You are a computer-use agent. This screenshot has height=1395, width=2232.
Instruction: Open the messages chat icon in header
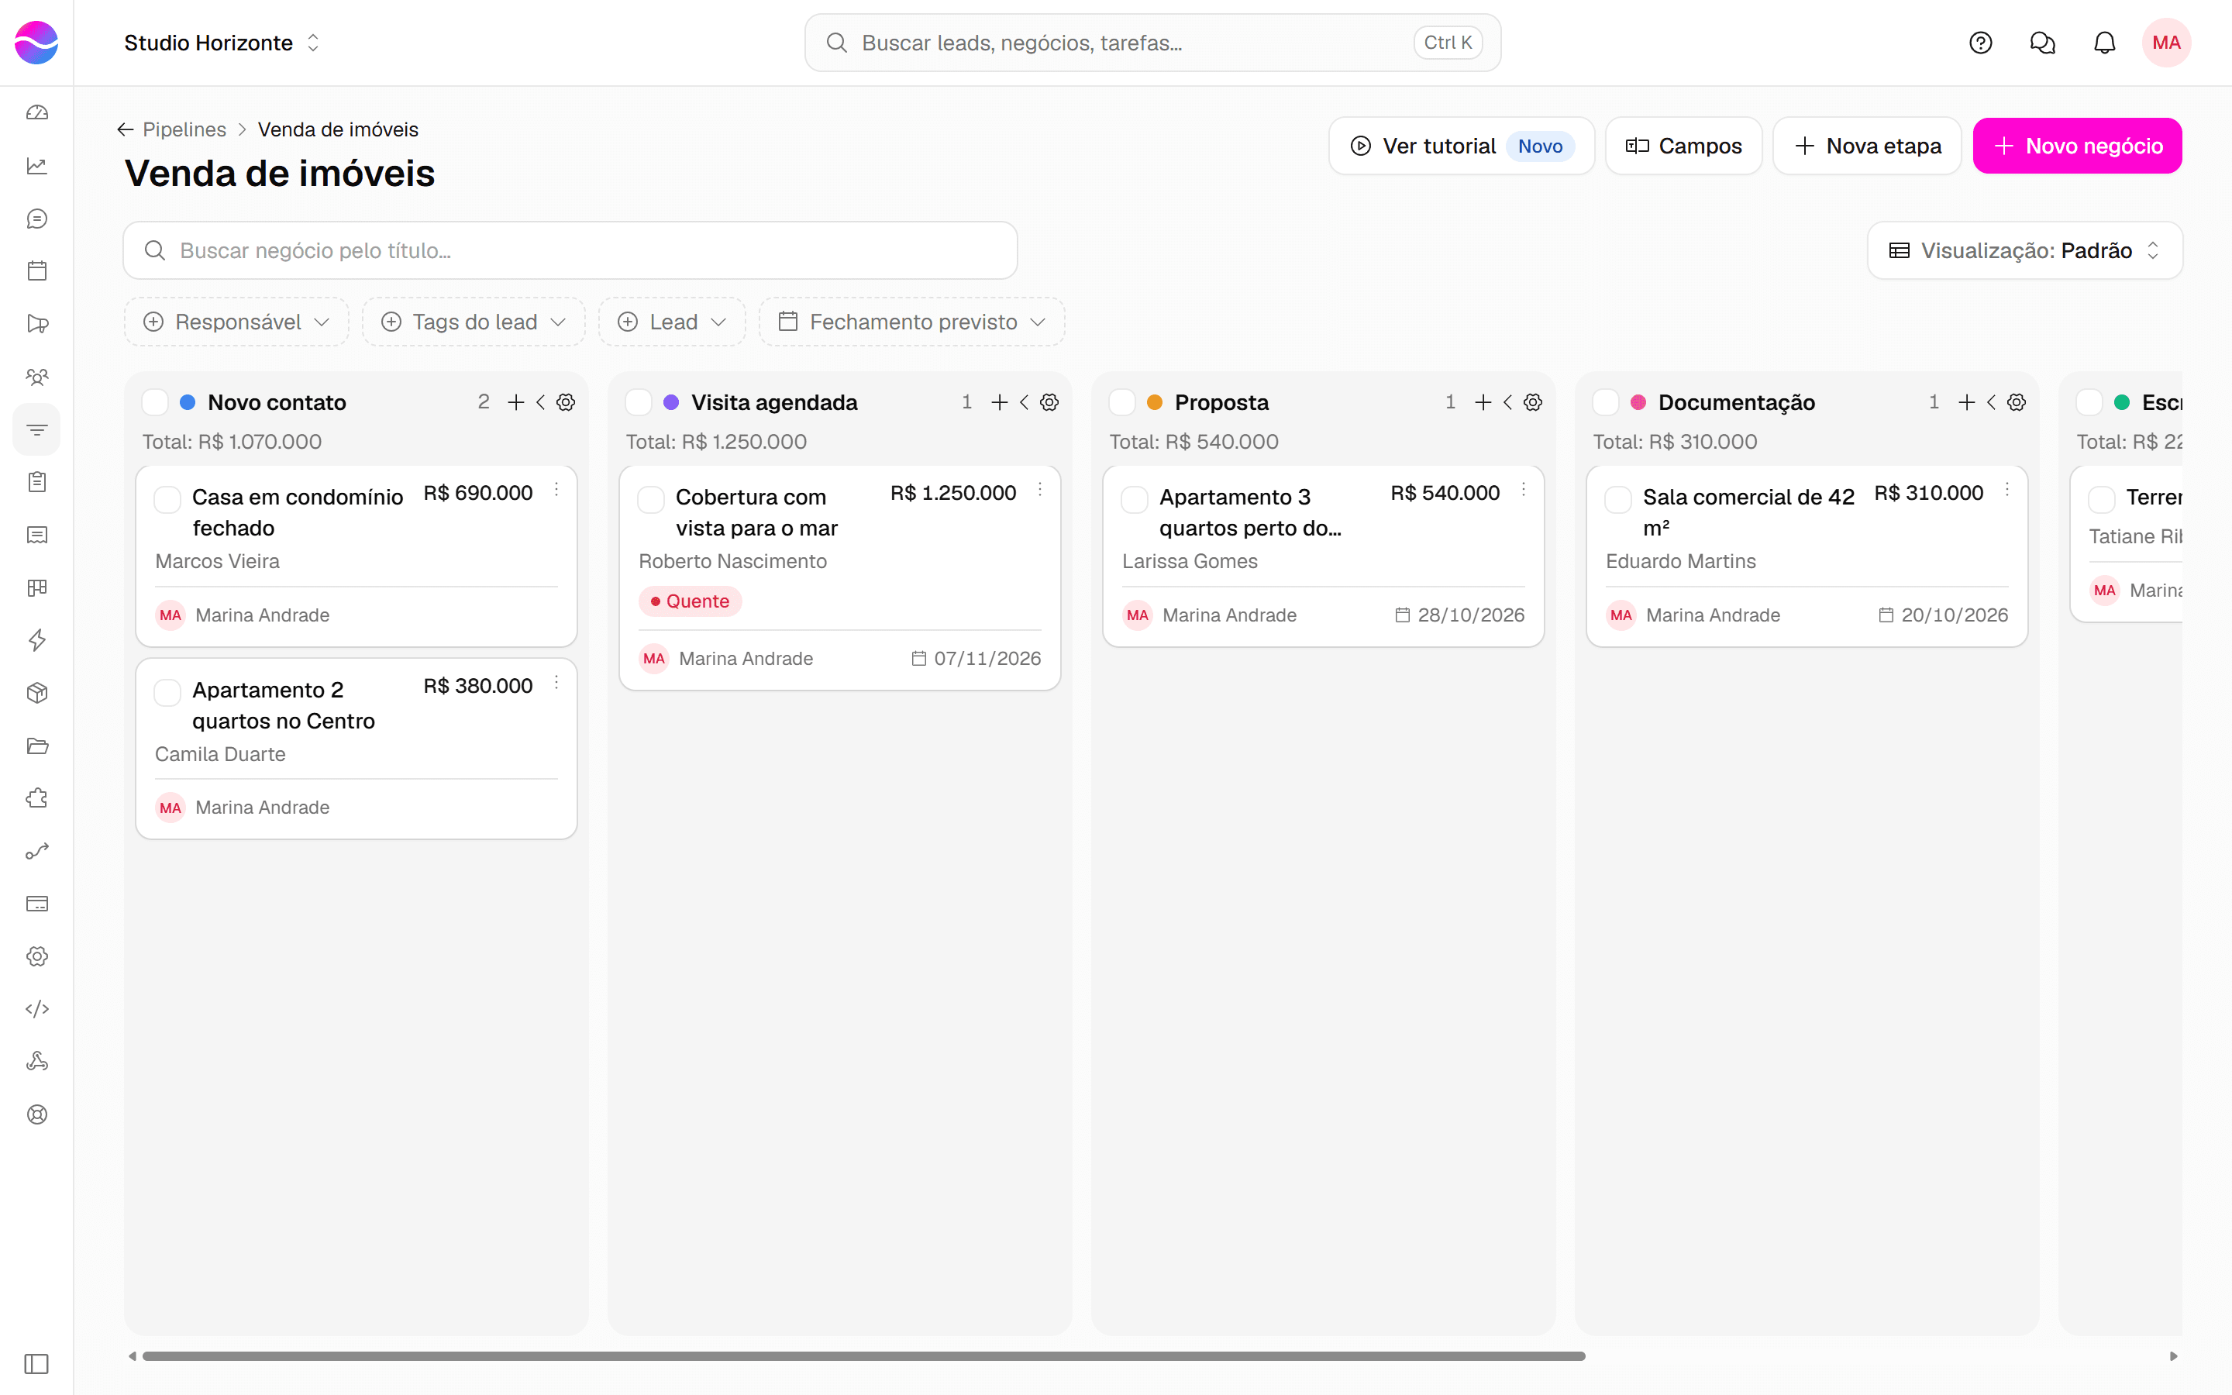pos(2042,43)
